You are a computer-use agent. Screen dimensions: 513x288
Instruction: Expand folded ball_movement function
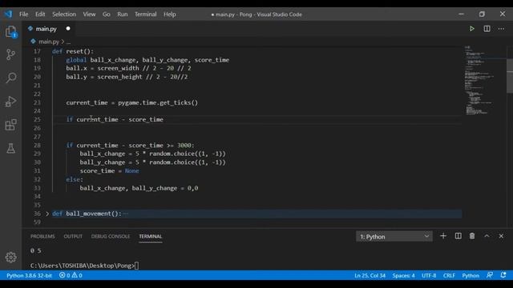[x=47, y=214]
